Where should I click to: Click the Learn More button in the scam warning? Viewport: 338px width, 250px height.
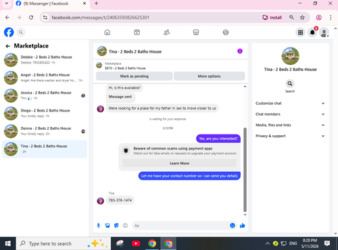click(x=179, y=163)
